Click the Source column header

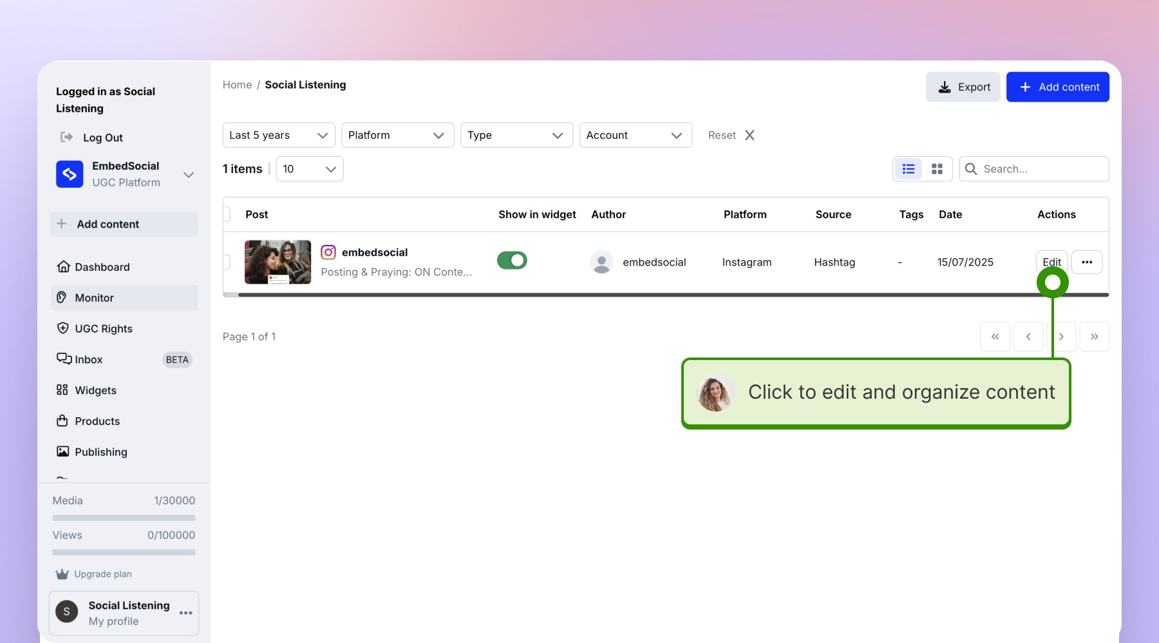[833, 214]
